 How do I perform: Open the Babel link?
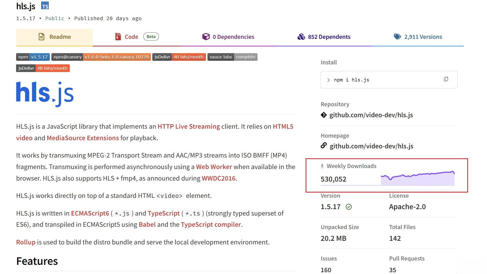(x=147, y=225)
